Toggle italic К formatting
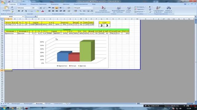The image size is (197, 110). (x=22, y=11)
